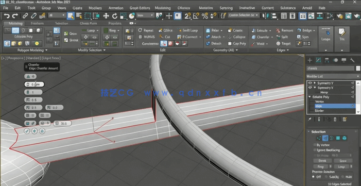Open the selection filter All dropdown

(x=57, y=15)
